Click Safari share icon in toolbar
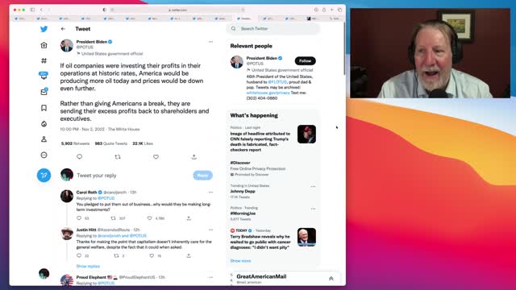Screen dimensions: 516x290 click(x=324, y=10)
